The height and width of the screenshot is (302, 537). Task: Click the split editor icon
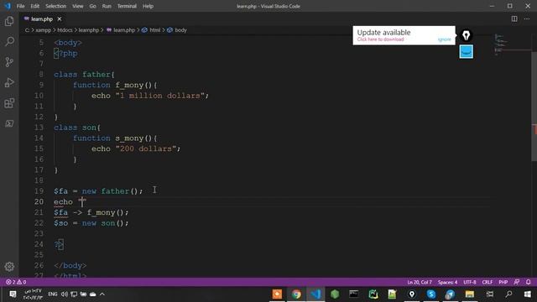click(514, 18)
